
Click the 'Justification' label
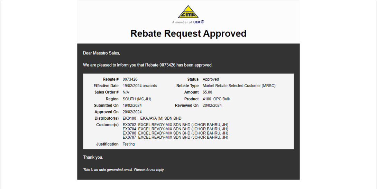click(x=107, y=144)
